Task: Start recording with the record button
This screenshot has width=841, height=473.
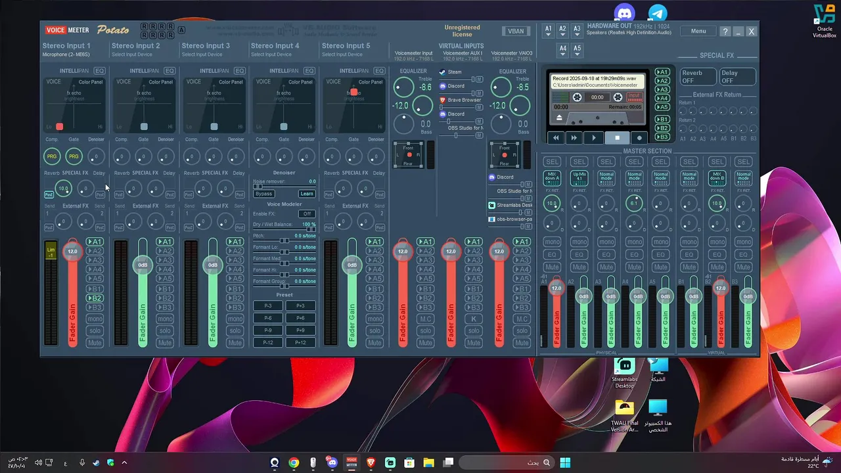Action: [x=639, y=138]
